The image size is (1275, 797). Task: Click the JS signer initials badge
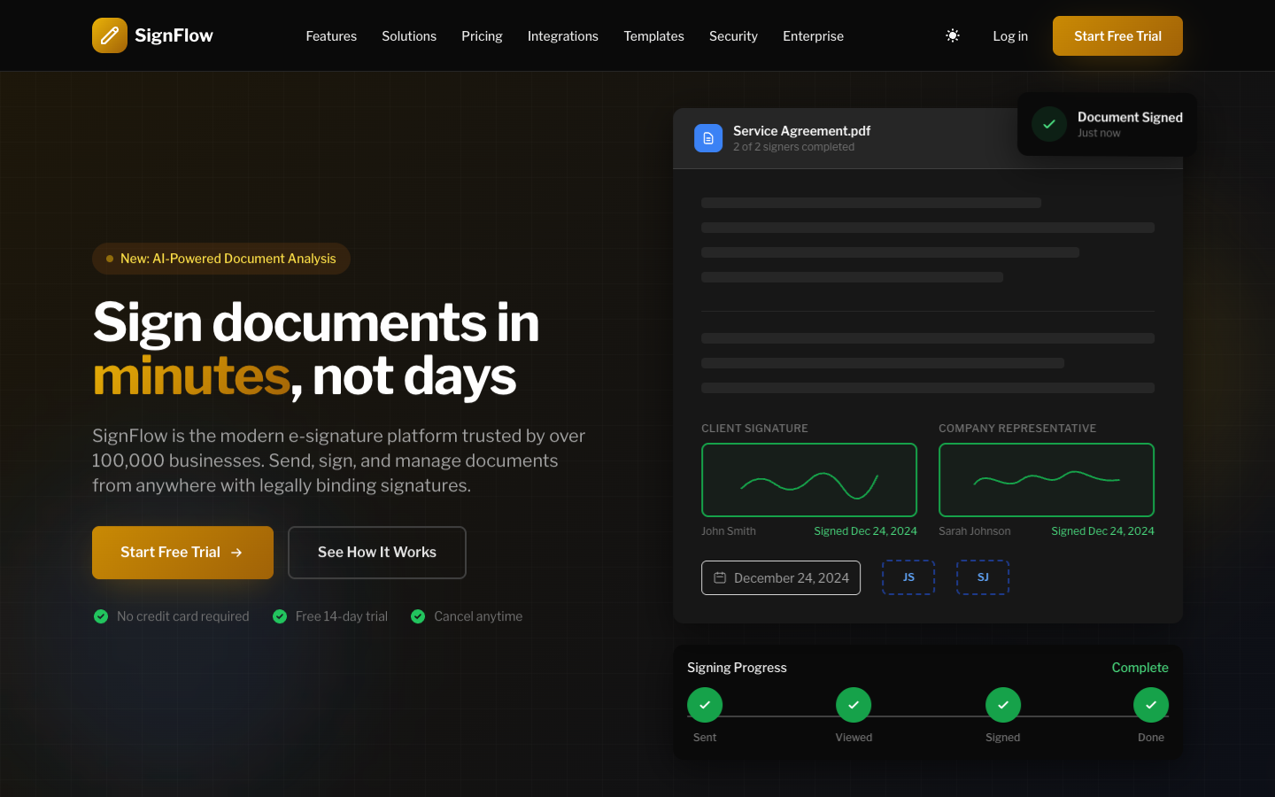pos(908,576)
